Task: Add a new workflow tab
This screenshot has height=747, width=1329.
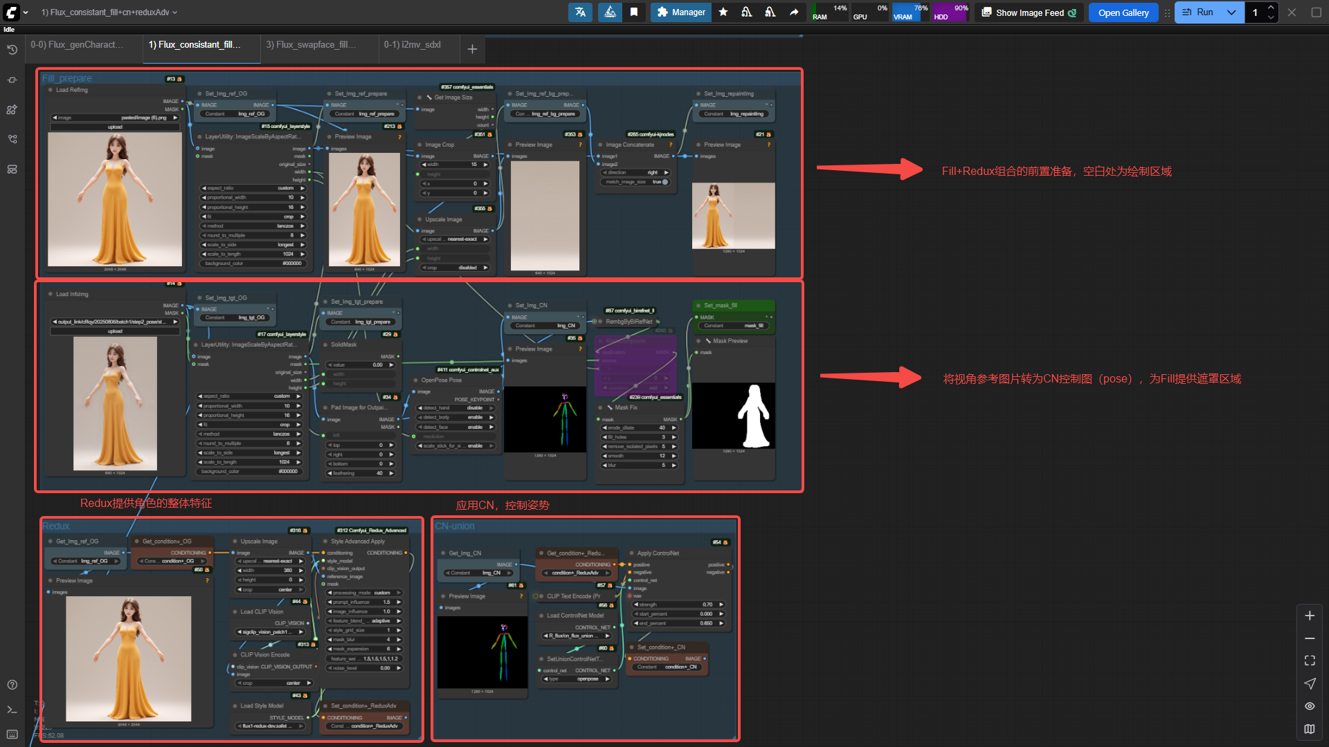Action: coord(472,49)
